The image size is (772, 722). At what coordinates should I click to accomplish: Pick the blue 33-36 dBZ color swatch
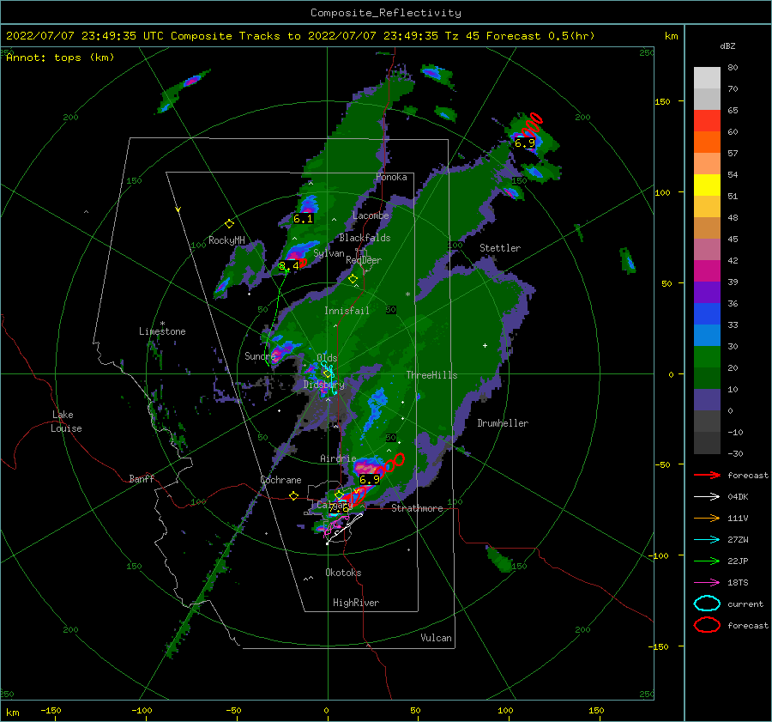(x=707, y=314)
